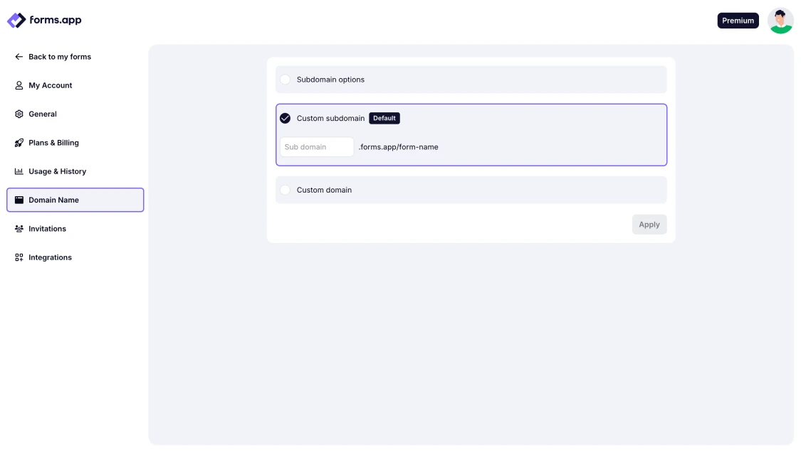Select the Subdomain options radio button
Viewport: 801px width, 452px height.
coord(285,80)
